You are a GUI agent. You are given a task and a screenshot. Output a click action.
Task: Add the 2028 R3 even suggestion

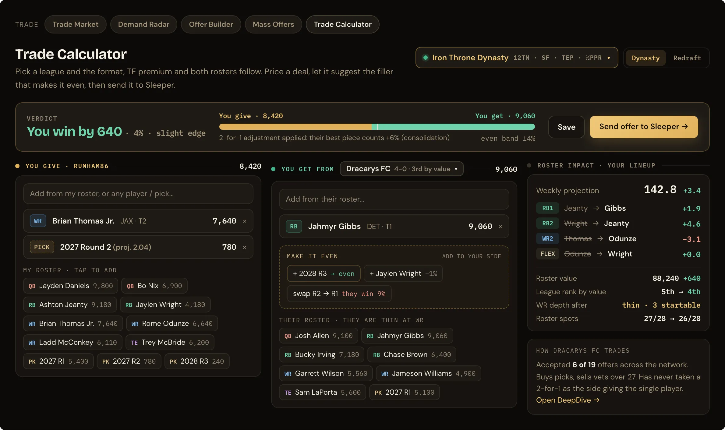[324, 273]
